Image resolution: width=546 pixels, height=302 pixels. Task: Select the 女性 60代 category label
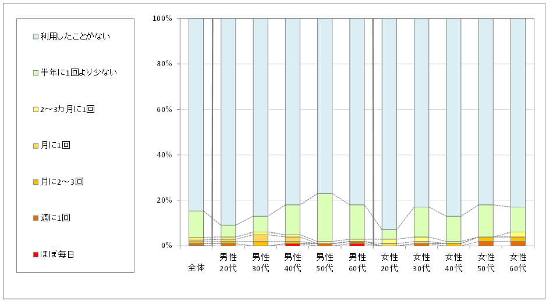coord(518,263)
